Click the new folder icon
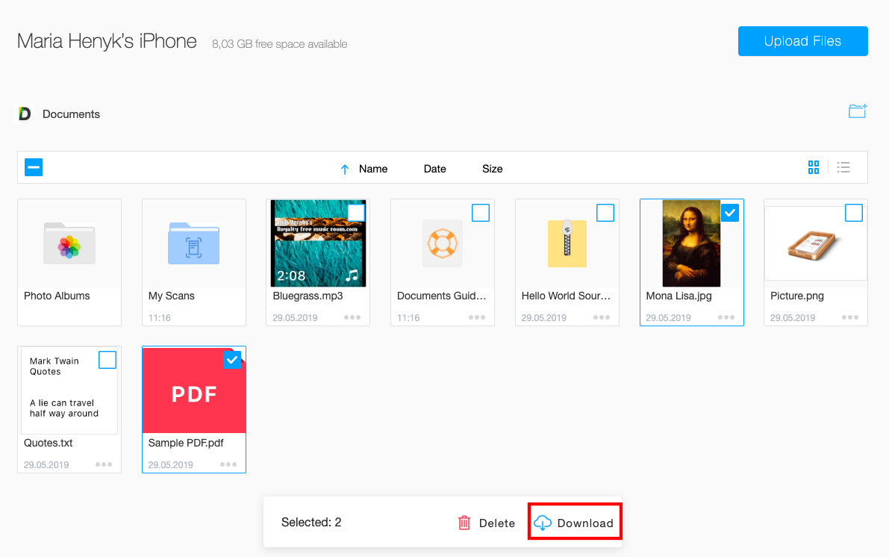The height and width of the screenshot is (557, 889). click(x=857, y=111)
